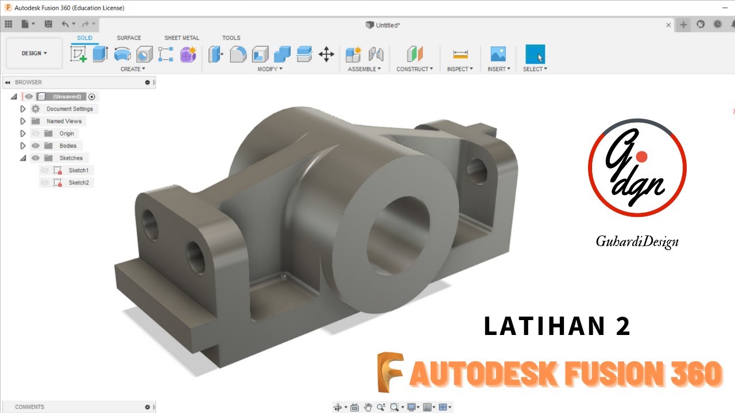This screenshot has height=413, width=735.
Task: Show Sketch1 using its eye icon
Action: point(45,170)
